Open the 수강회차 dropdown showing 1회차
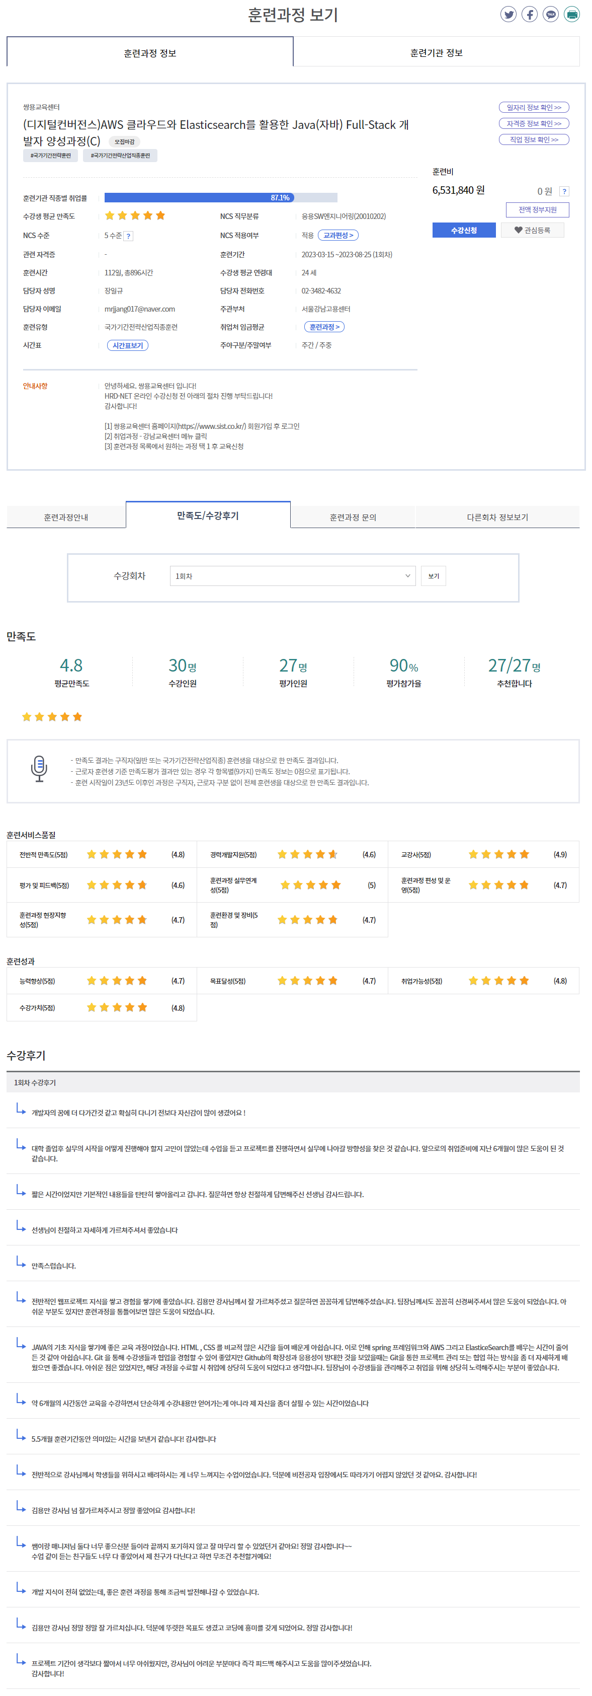This screenshot has width=592, height=1696. point(292,576)
